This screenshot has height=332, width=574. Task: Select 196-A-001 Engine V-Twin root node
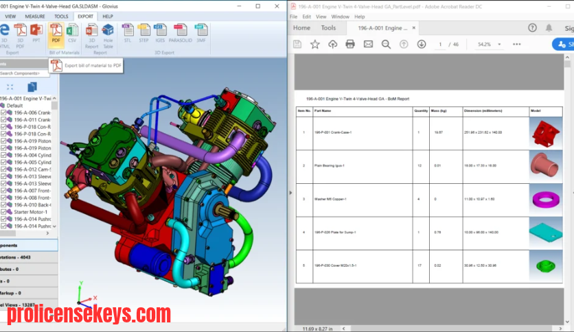(x=25, y=98)
